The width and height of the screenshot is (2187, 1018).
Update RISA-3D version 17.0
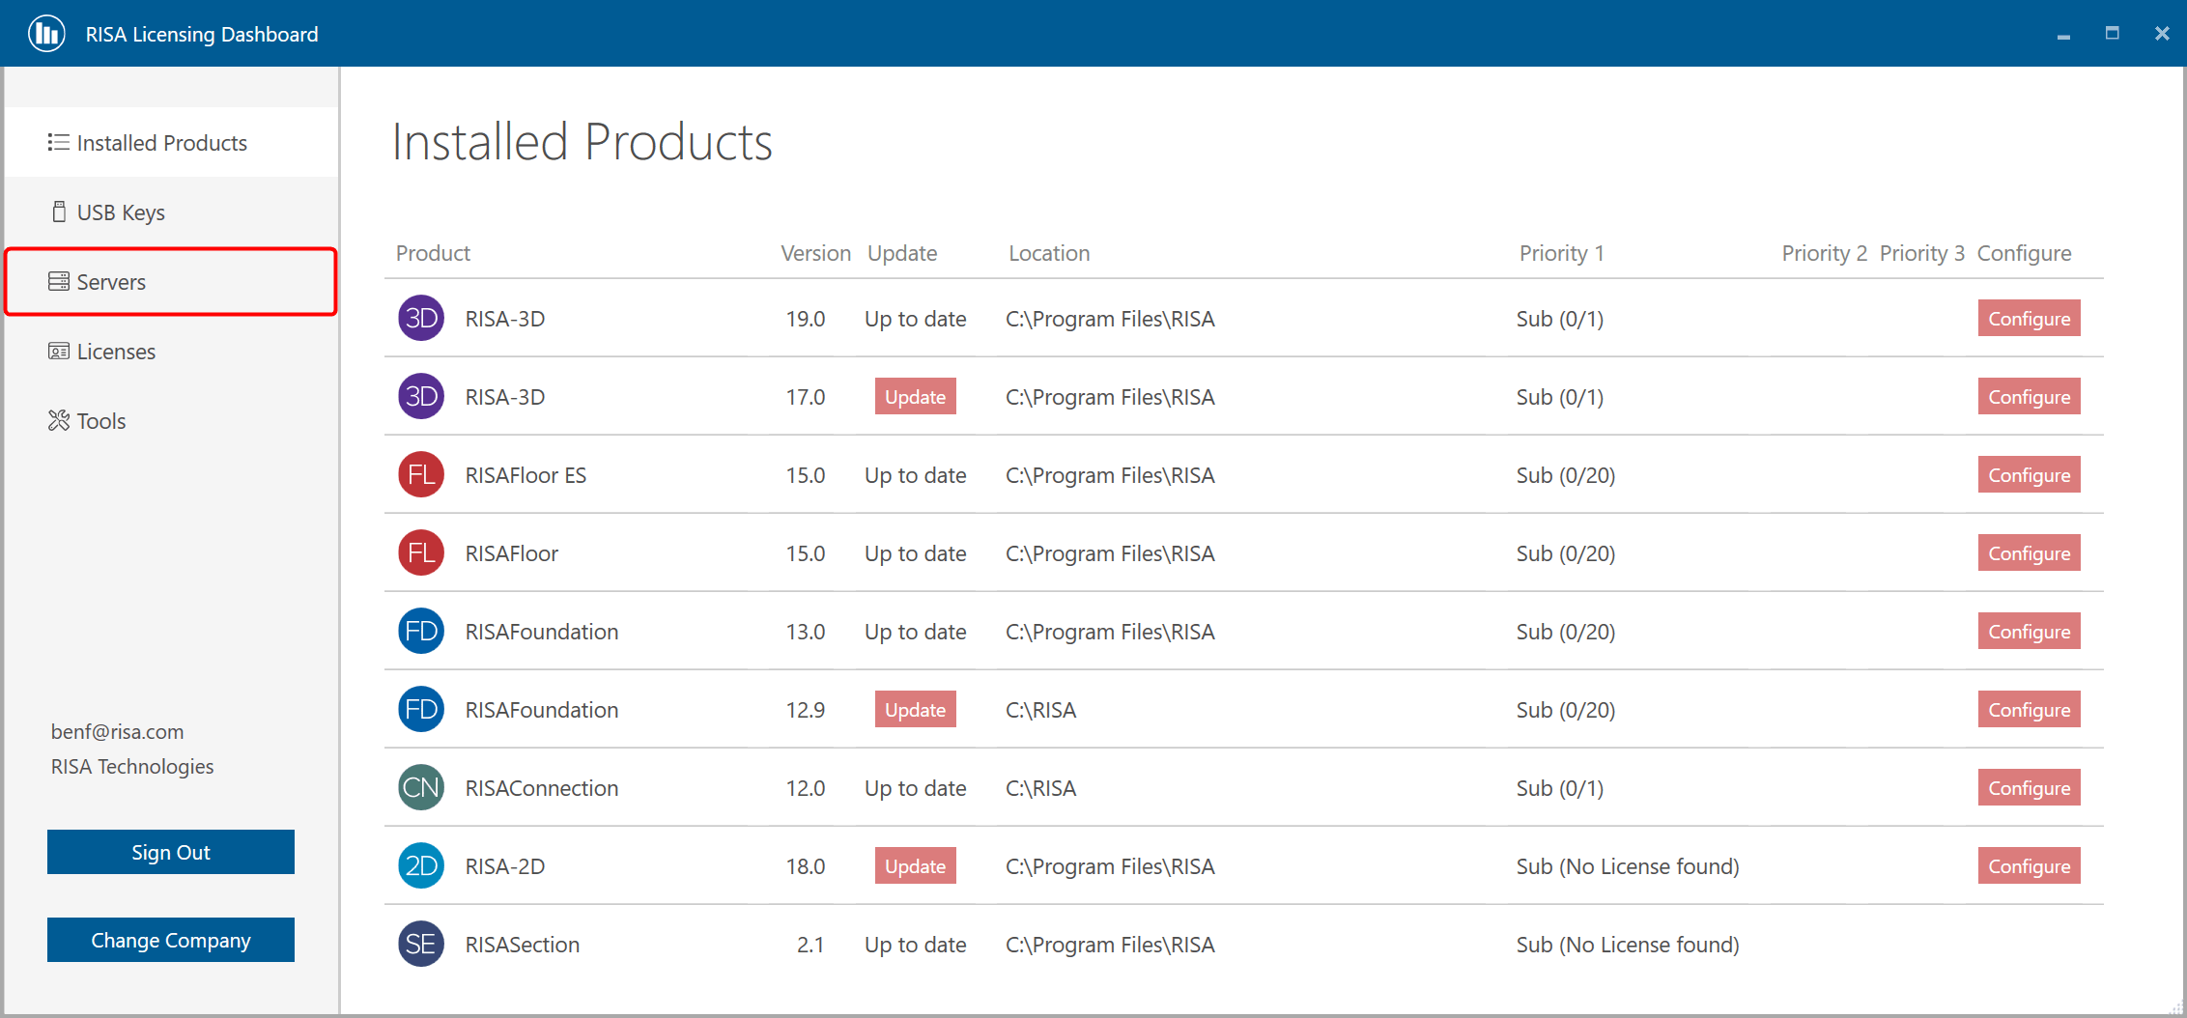pos(915,397)
